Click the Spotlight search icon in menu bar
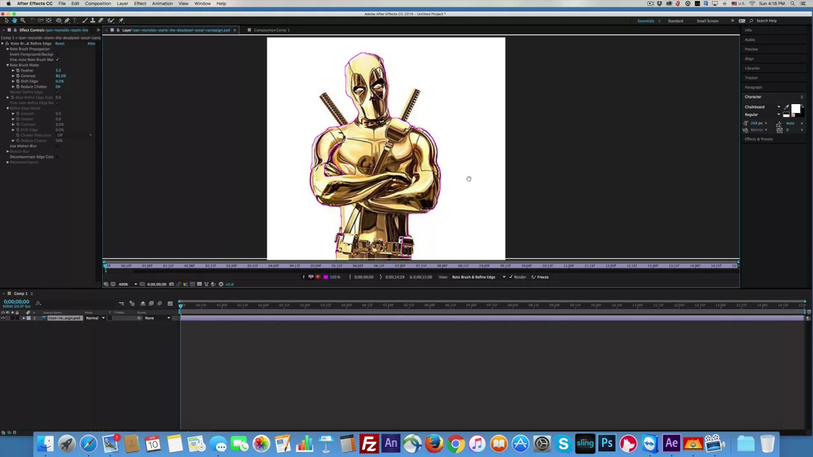 (x=793, y=3)
